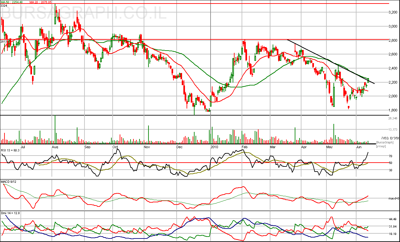The image size is (400, 242).
Task: Click the 26,346 volume scale label
Action: pyautogui.click(x=393, y=118)
